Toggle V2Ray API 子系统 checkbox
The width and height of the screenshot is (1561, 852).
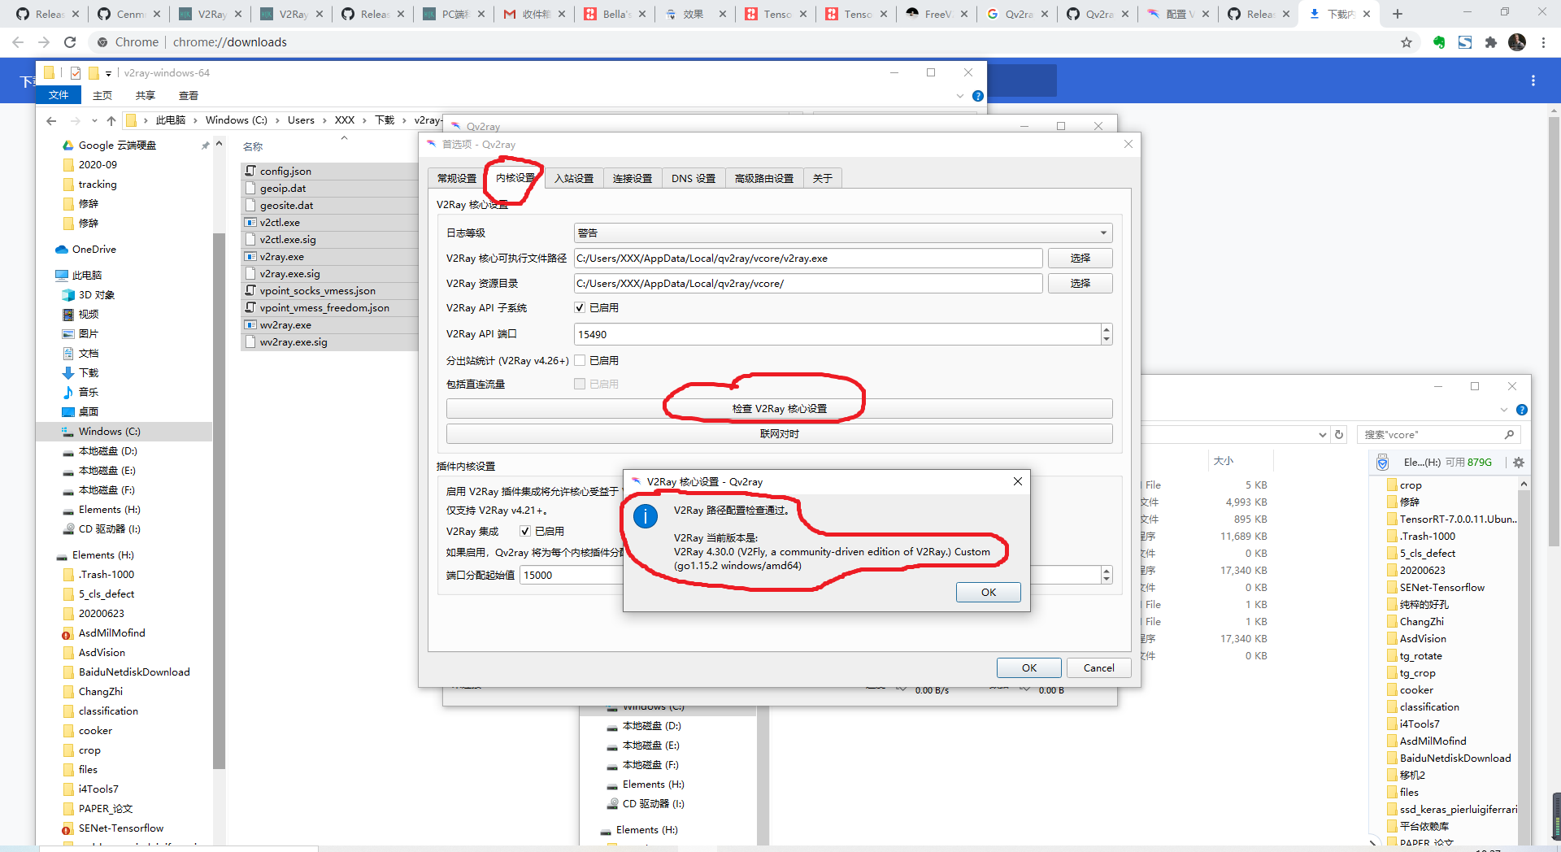click(580, 308)
